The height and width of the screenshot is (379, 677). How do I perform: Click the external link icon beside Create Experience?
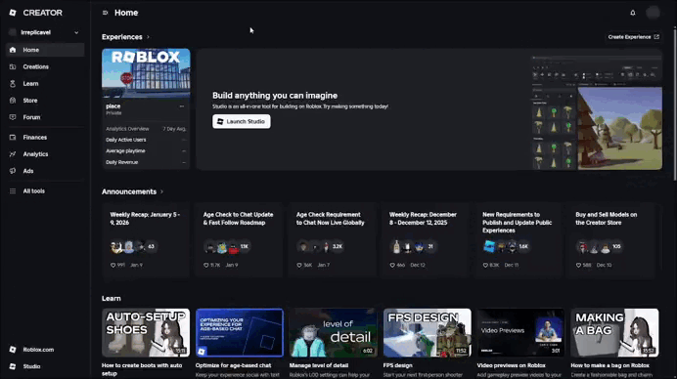tap(656, 37)
